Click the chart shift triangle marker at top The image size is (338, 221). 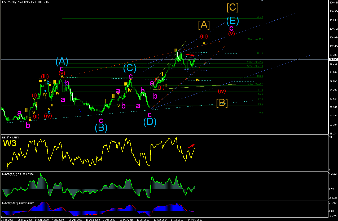(x=262, y=1)
